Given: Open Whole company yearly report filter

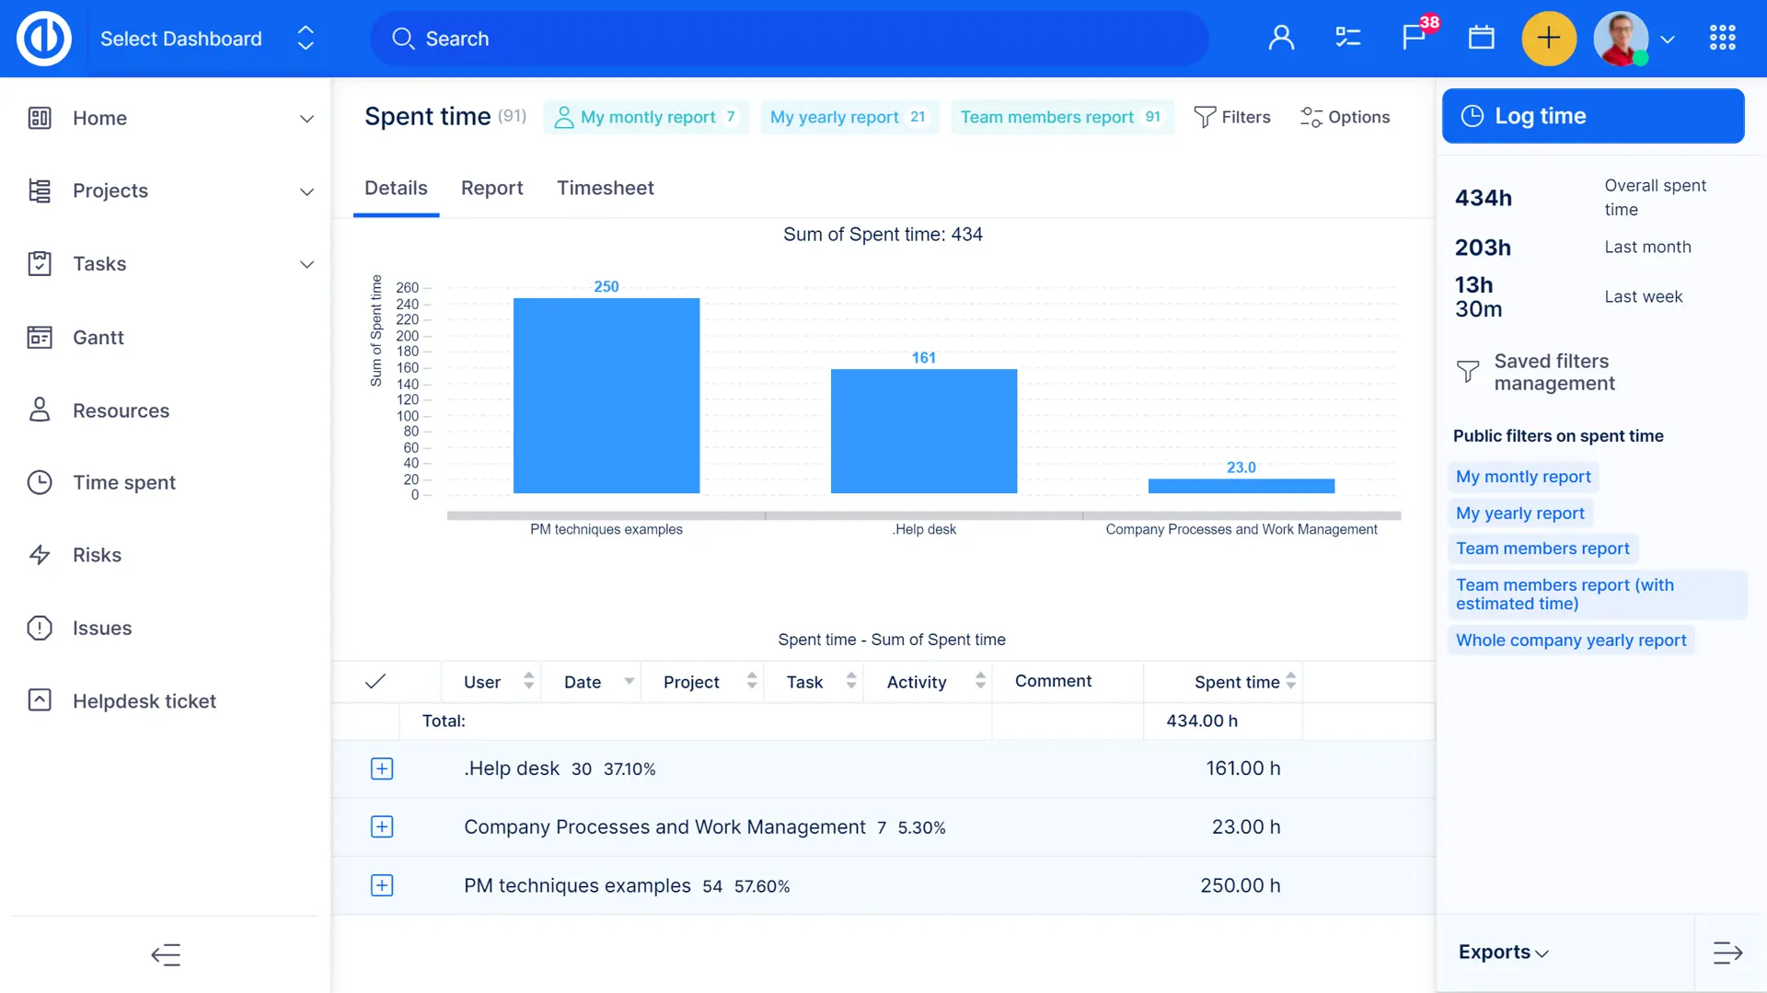Looking at the screenshot, I should click(1570, 640).
